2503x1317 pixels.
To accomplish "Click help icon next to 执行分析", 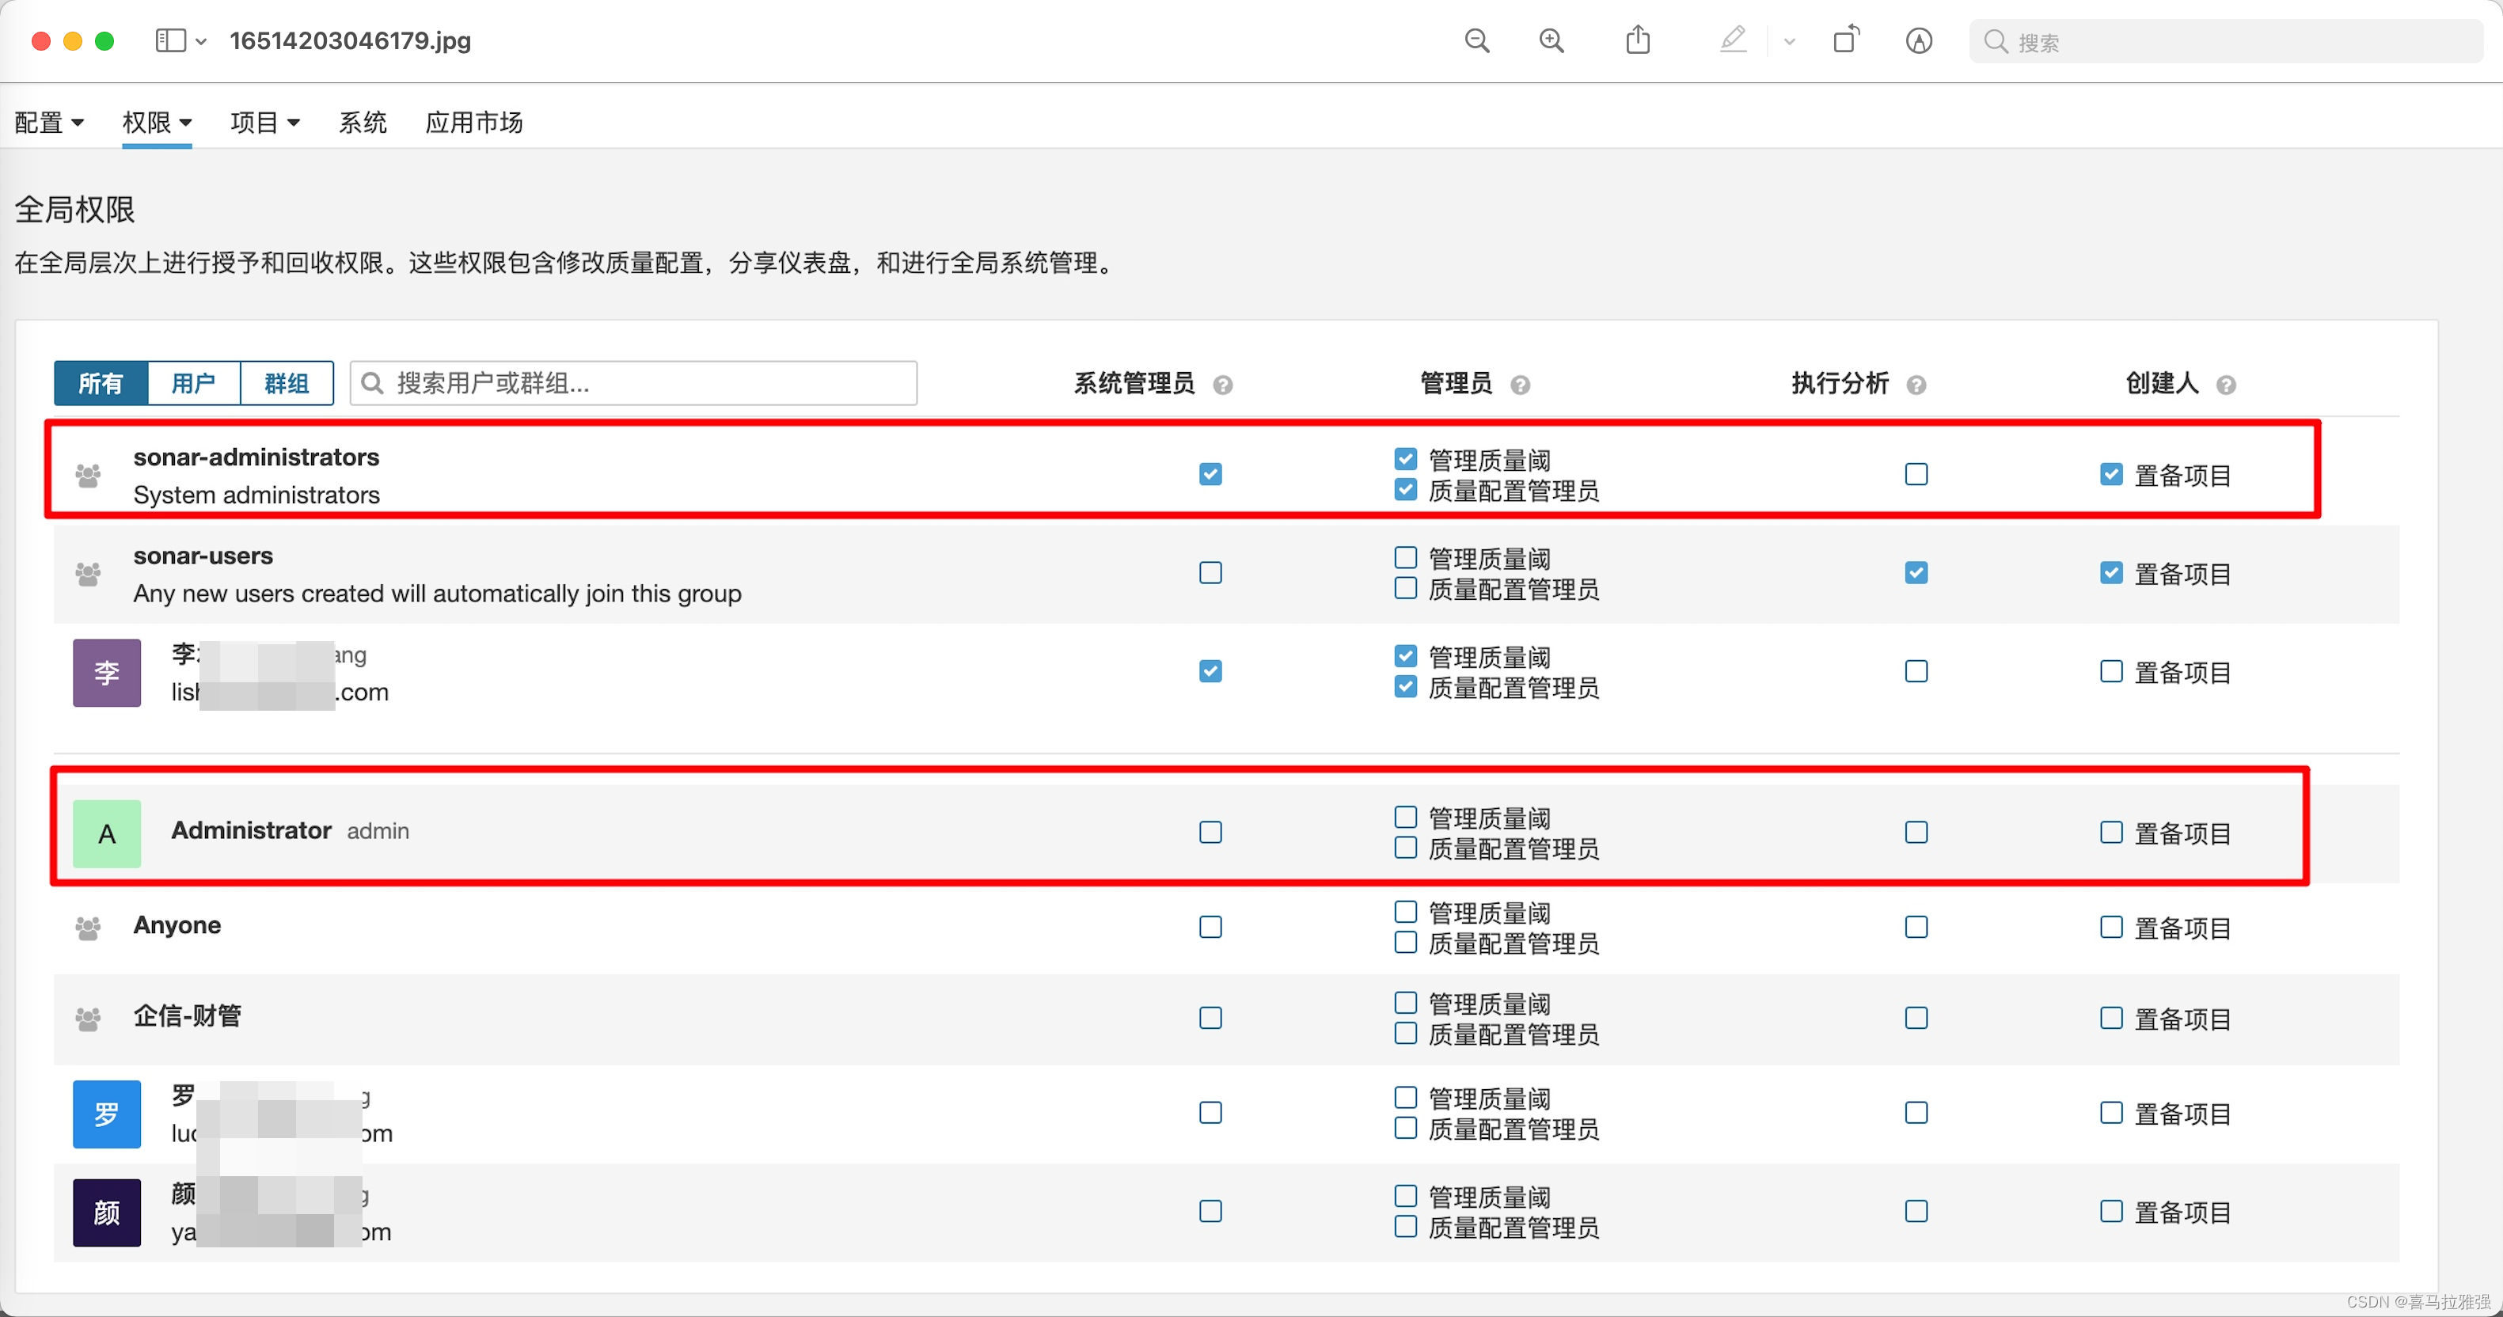I will click(1916, 385).
